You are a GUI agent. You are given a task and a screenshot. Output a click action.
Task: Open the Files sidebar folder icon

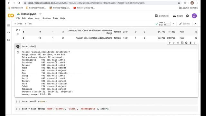click(x=9, y=40)
